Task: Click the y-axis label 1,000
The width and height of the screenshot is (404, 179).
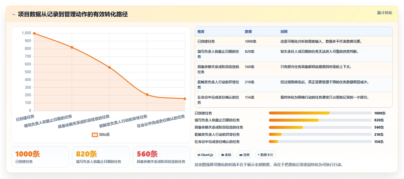Action: (26, 33)
